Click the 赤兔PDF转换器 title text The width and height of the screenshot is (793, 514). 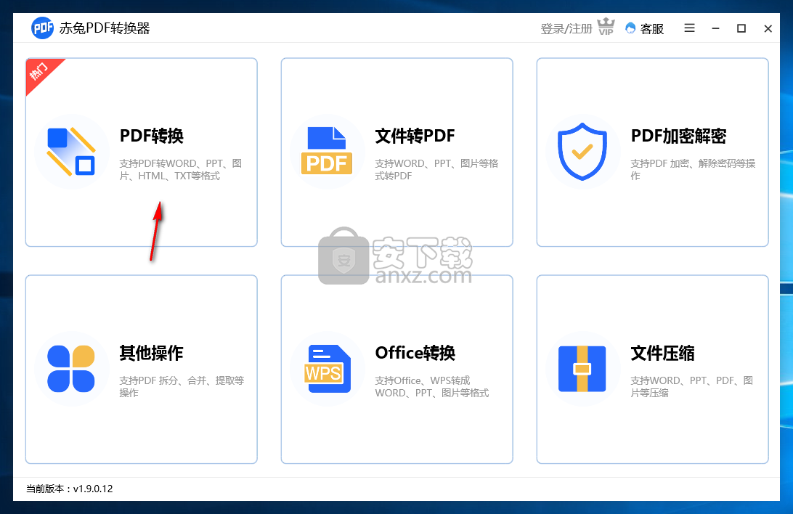(x=105, y=28)
